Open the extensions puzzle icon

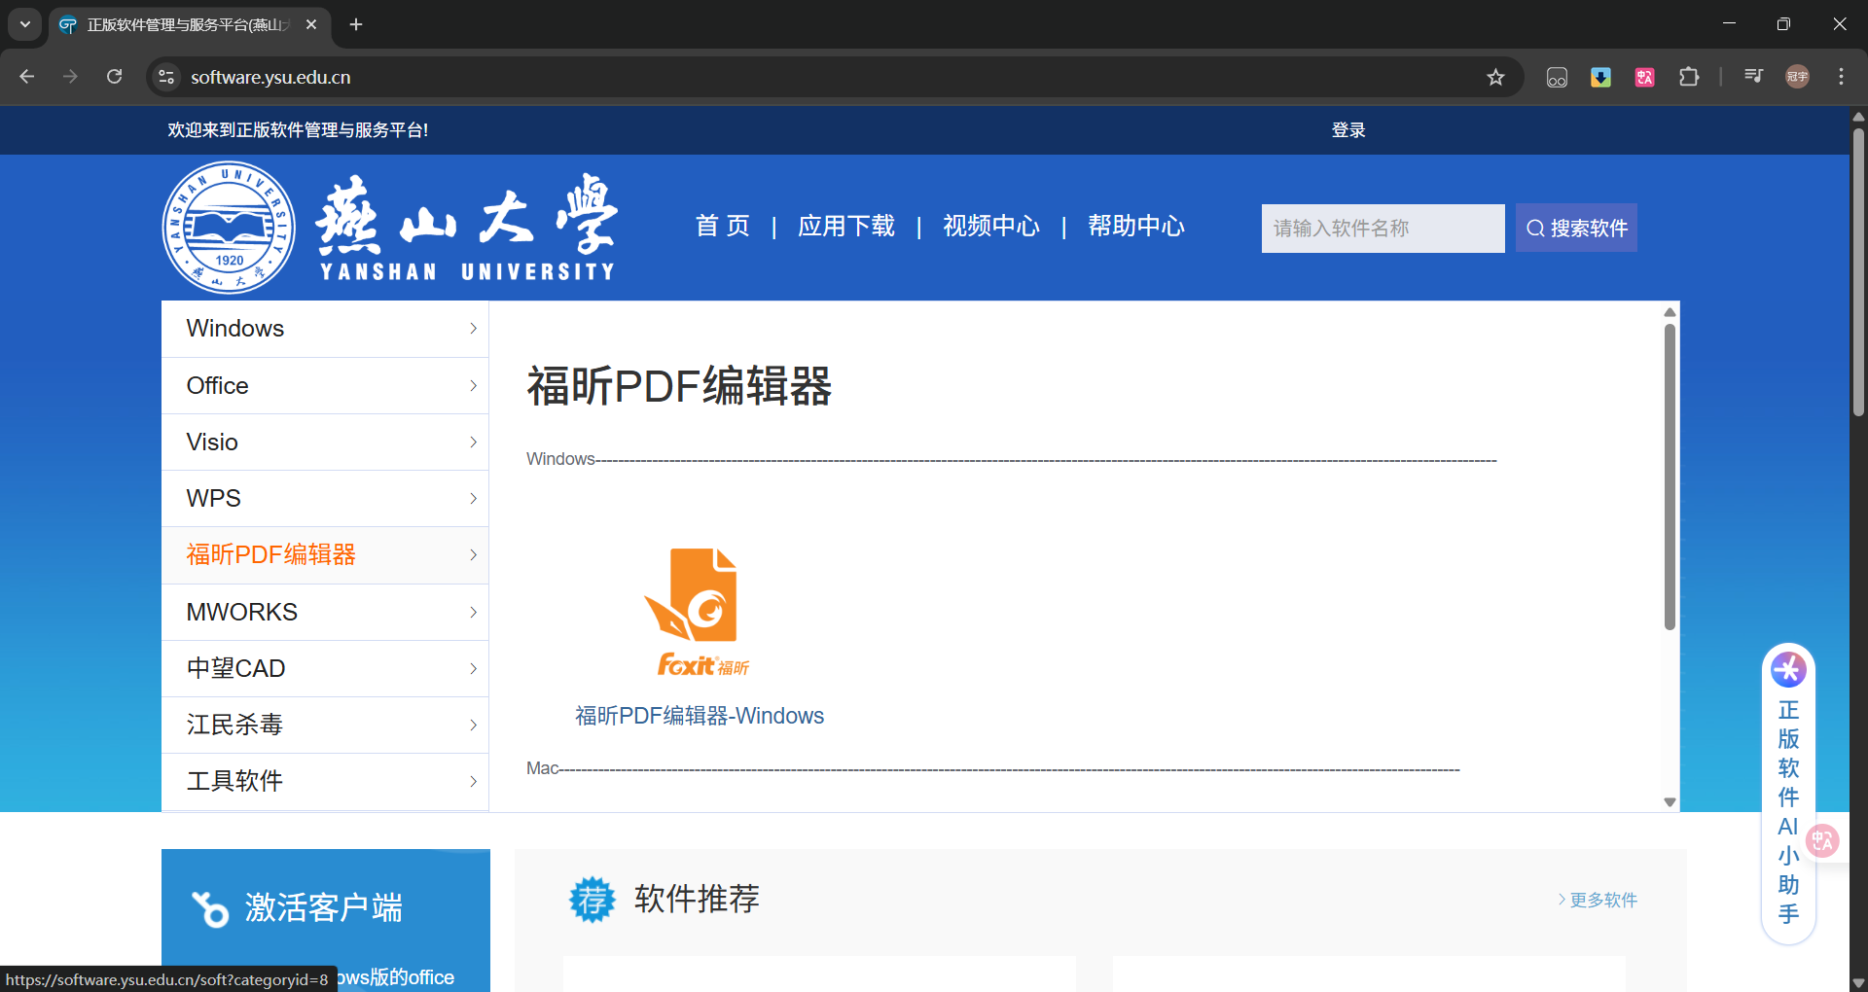pyautogui.click(x=1690, y=77)
